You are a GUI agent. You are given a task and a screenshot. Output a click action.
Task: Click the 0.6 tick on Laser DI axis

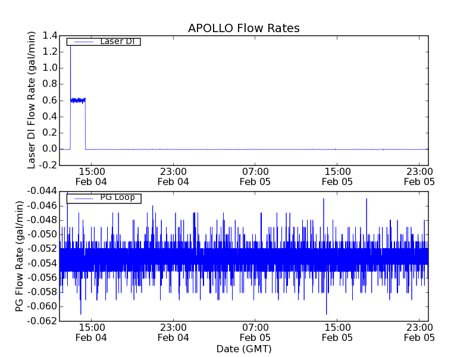click(49, 101)
